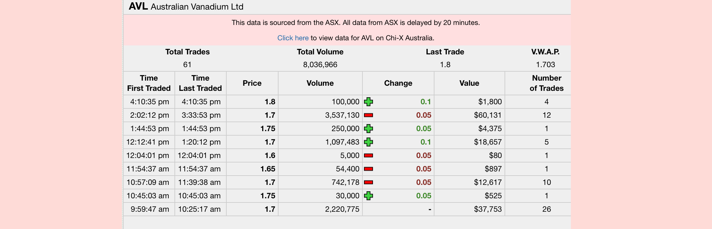Click the 'Time Last Traded' column header
Viewport: 712px width, 229px height.
point(200,83)
